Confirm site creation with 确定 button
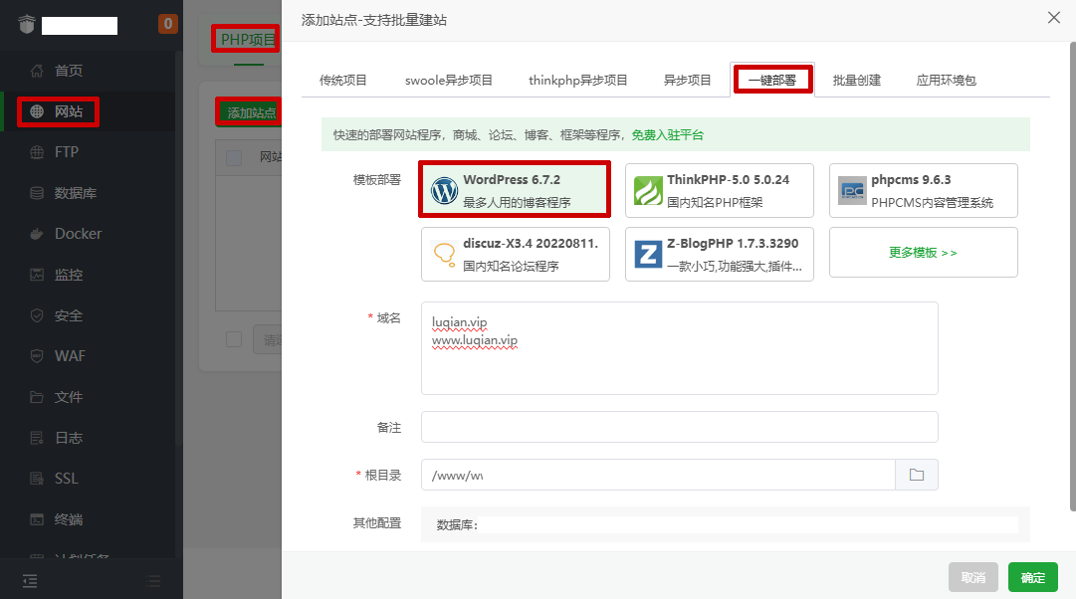Image resolution: width=1076 pixels, height=599 pixels. 1032,577
